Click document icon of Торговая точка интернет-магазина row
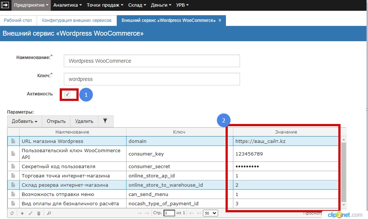 [13, 176]
